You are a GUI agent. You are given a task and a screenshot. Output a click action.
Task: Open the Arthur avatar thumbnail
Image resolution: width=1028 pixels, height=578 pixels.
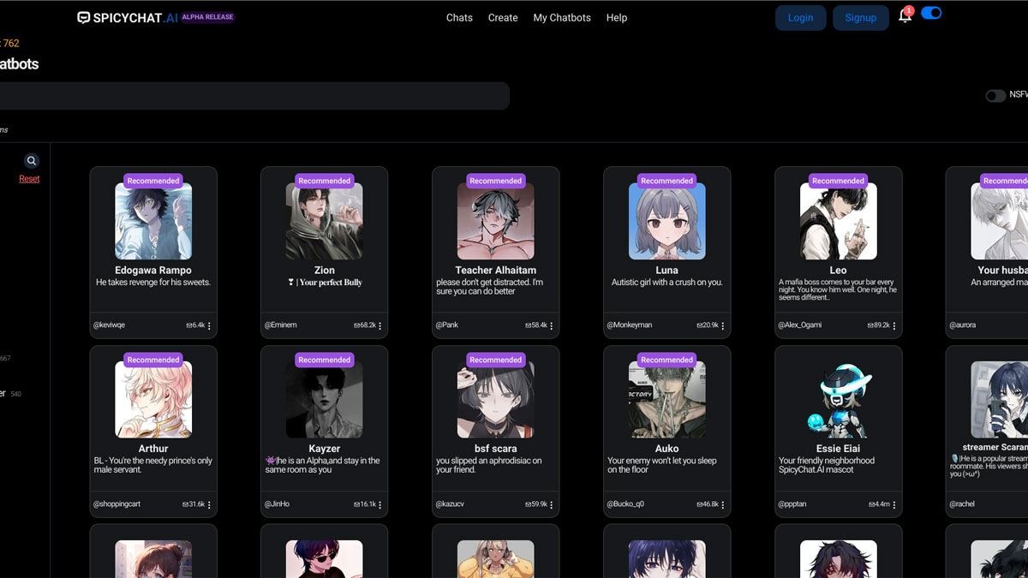153,400
